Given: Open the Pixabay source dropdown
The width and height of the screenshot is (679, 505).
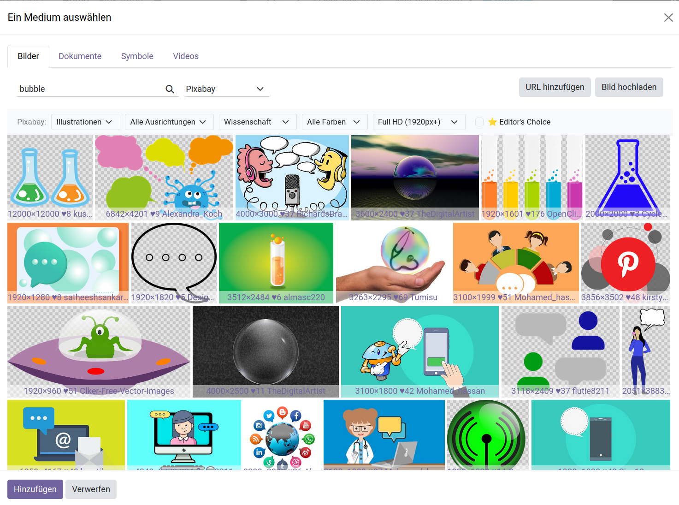Looking at the screenshot, I should tap(227, 89).
